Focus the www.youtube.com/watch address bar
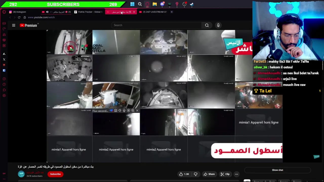 (x=41, y=17)
